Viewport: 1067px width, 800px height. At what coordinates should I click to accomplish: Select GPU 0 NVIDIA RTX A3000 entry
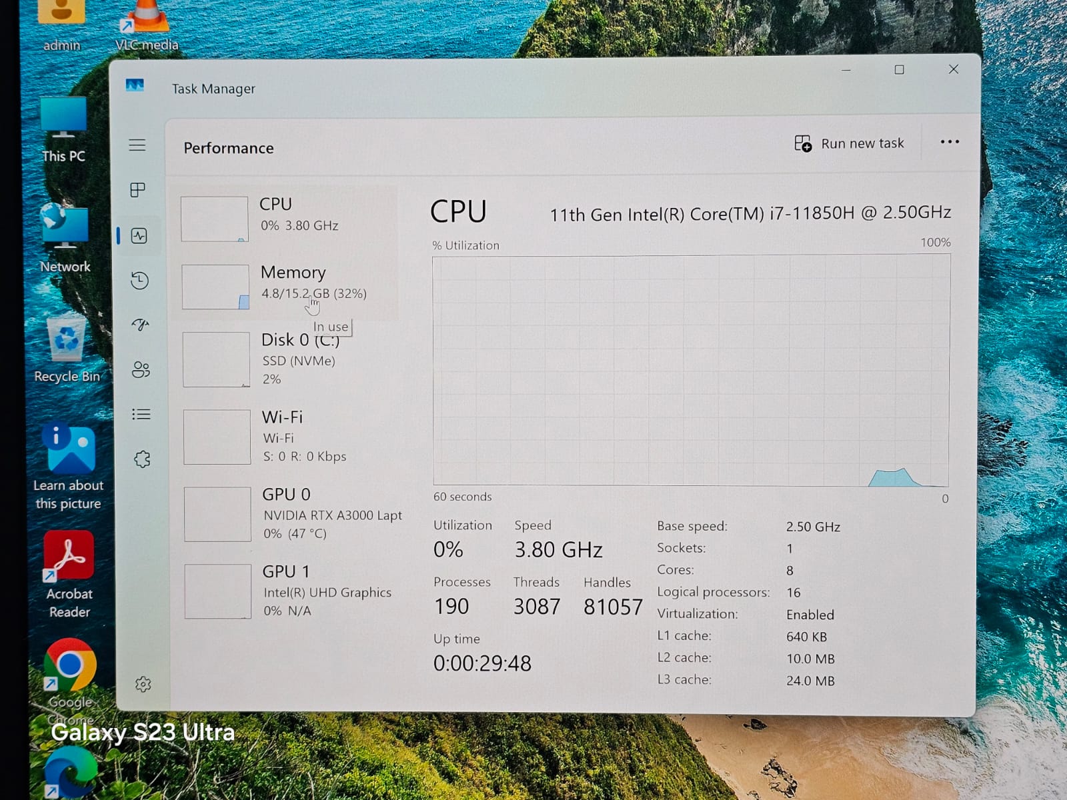point(291,514)
